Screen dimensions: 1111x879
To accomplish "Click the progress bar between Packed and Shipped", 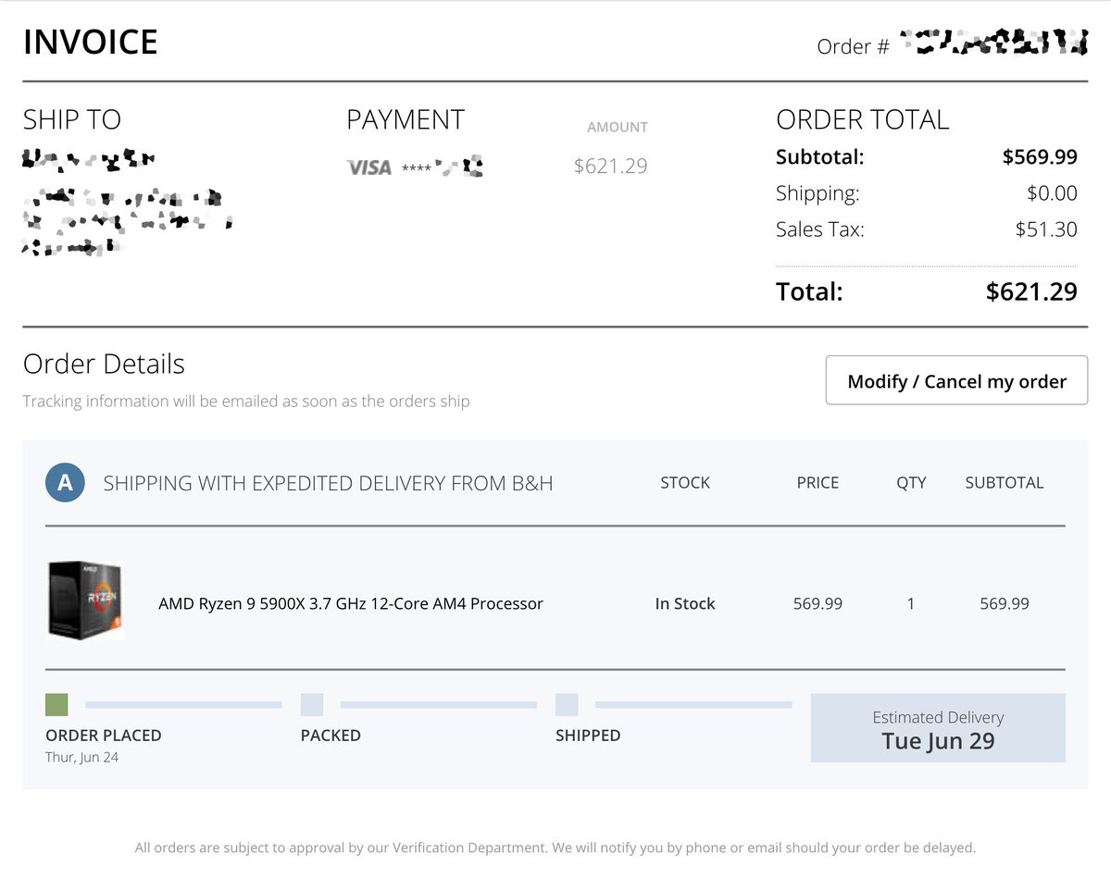I will pyautogui.click(x=438, y=705).
